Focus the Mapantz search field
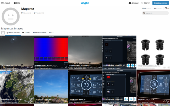 tap(155, 13)
